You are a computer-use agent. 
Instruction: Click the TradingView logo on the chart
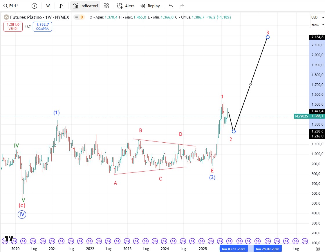pyautogui.click(x=9, y=239)
